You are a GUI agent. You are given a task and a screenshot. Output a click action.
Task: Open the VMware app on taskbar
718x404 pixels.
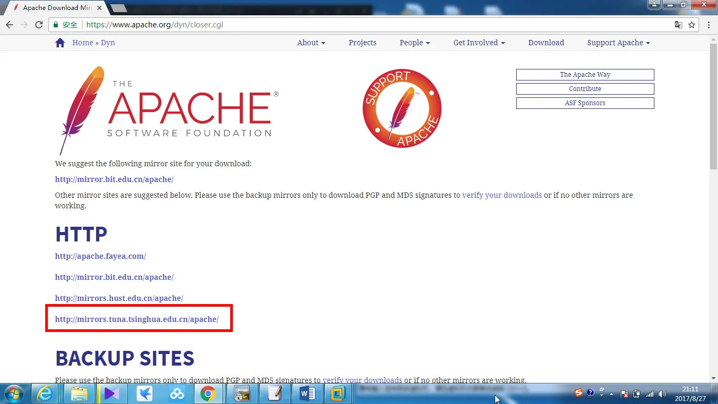coord(339,393)
